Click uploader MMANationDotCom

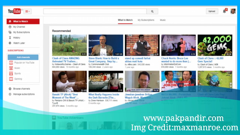click(172, 64)
